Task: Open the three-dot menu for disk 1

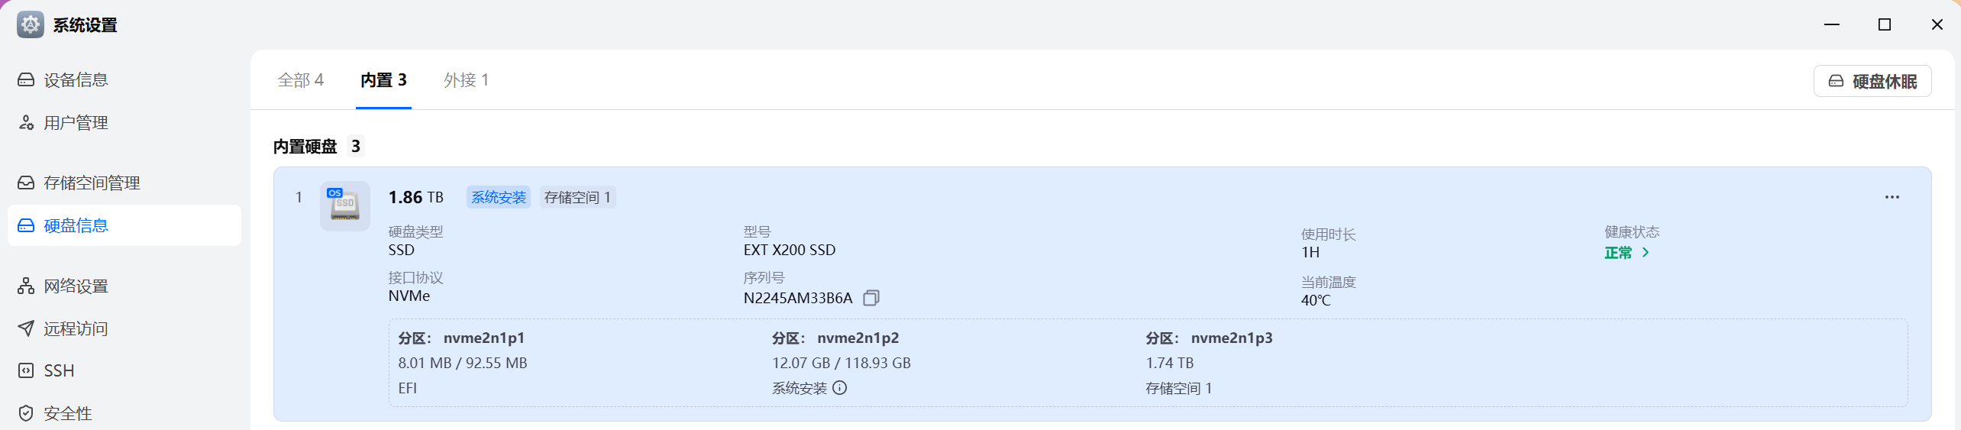Action: tap(1892, 197)
